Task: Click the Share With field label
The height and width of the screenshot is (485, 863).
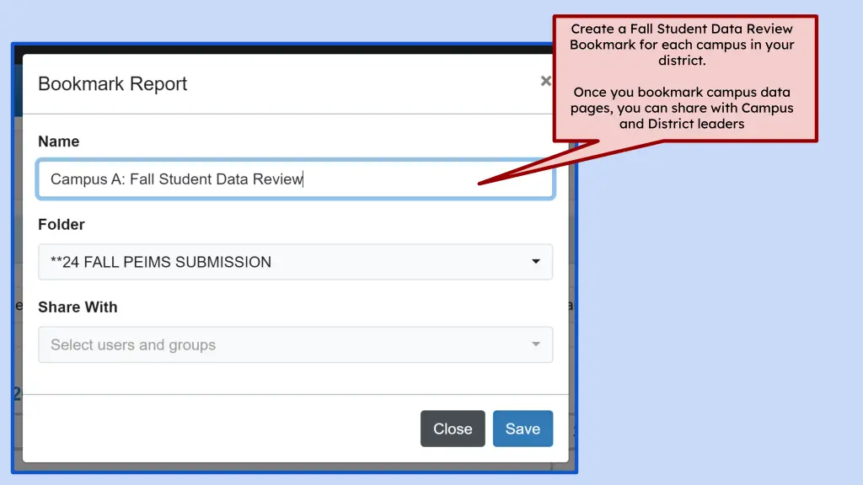Action: 78,307
